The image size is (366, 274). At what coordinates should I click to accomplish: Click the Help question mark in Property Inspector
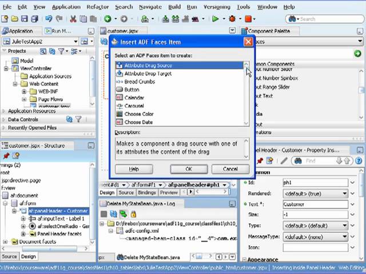point(359,160)
